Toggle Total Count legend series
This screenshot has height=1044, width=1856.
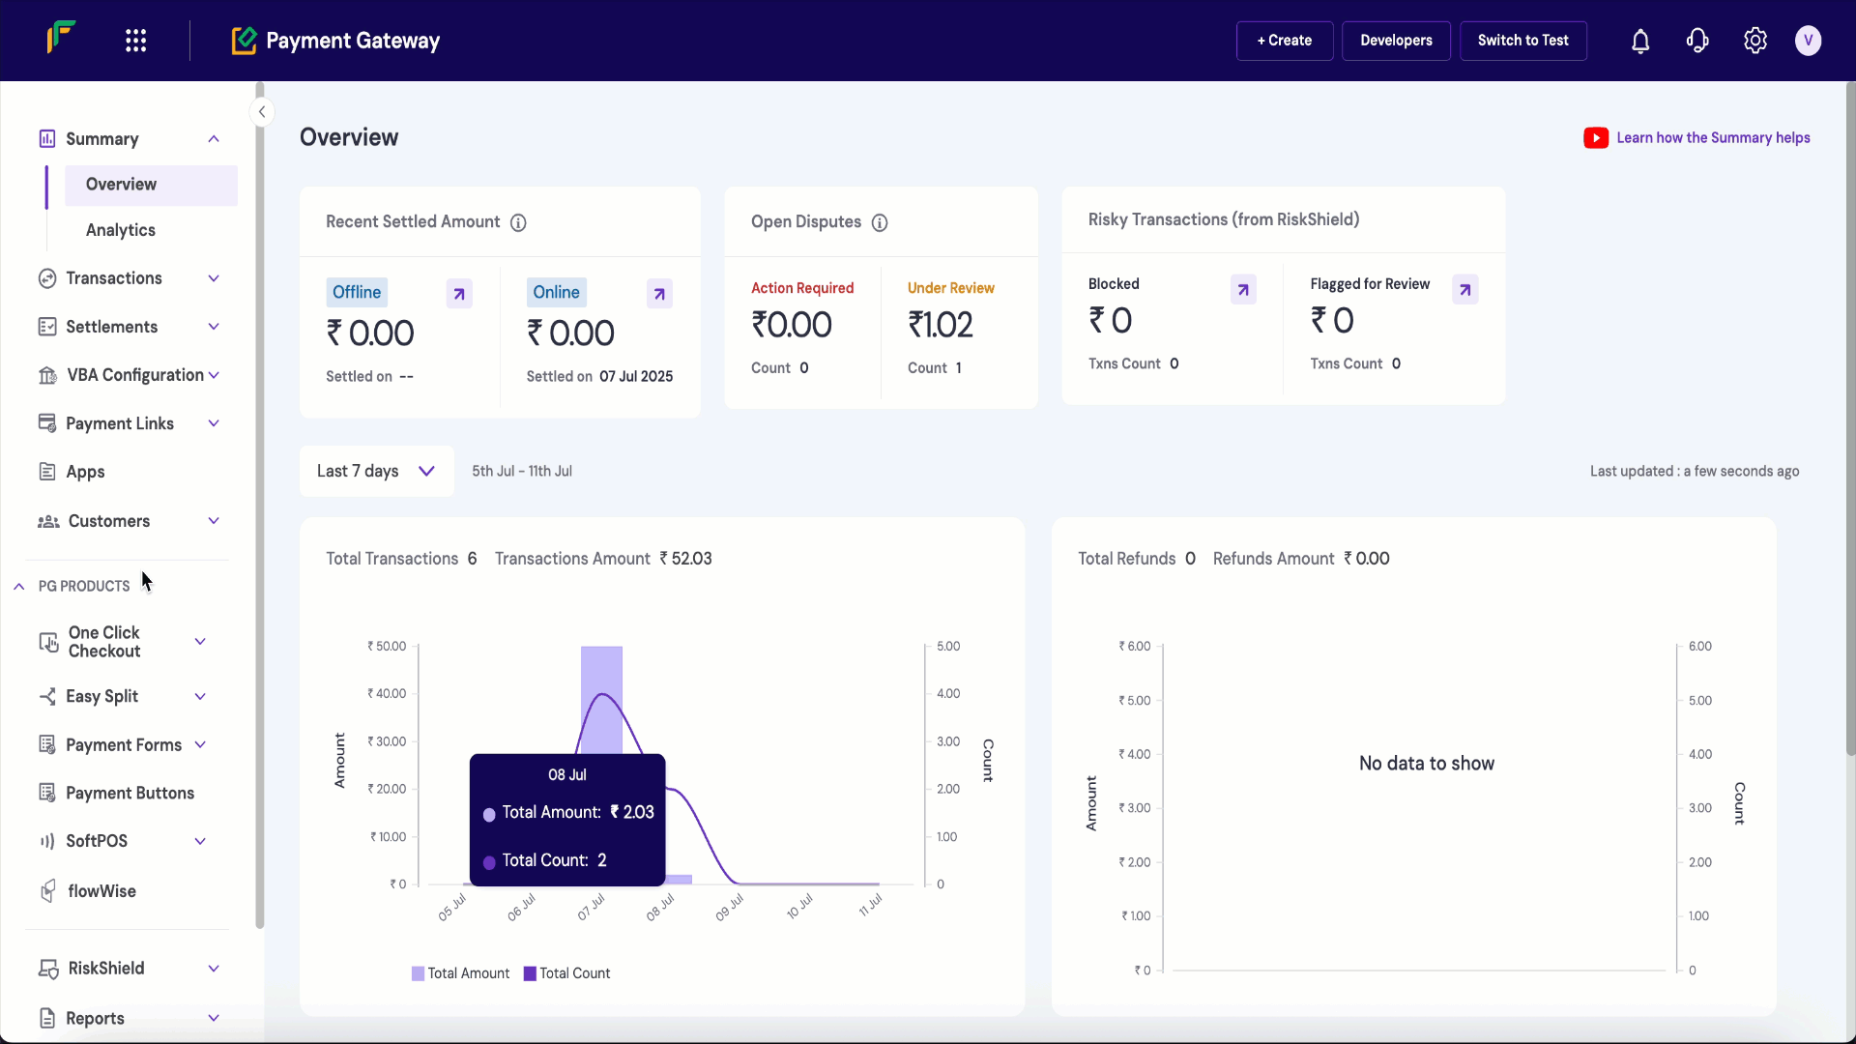(566, 973)
